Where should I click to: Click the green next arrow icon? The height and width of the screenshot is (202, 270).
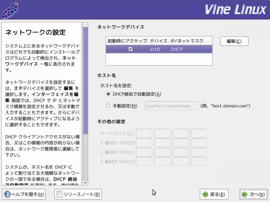(245, 194)
